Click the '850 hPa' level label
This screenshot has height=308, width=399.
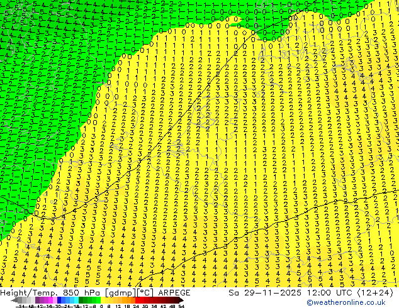(82, 293)
